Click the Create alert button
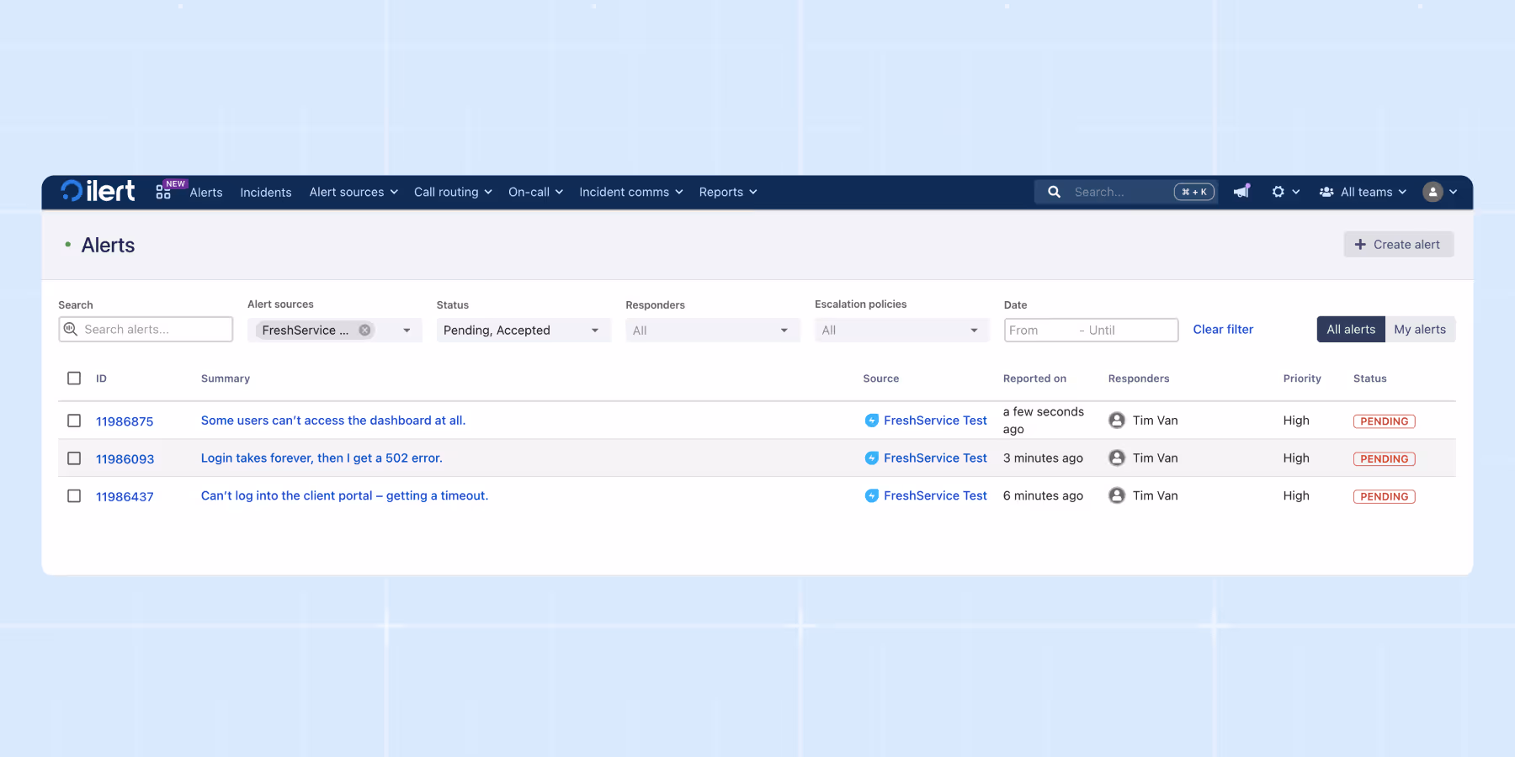Viewport: 1515px width, 757px height. click(1399, 245)
